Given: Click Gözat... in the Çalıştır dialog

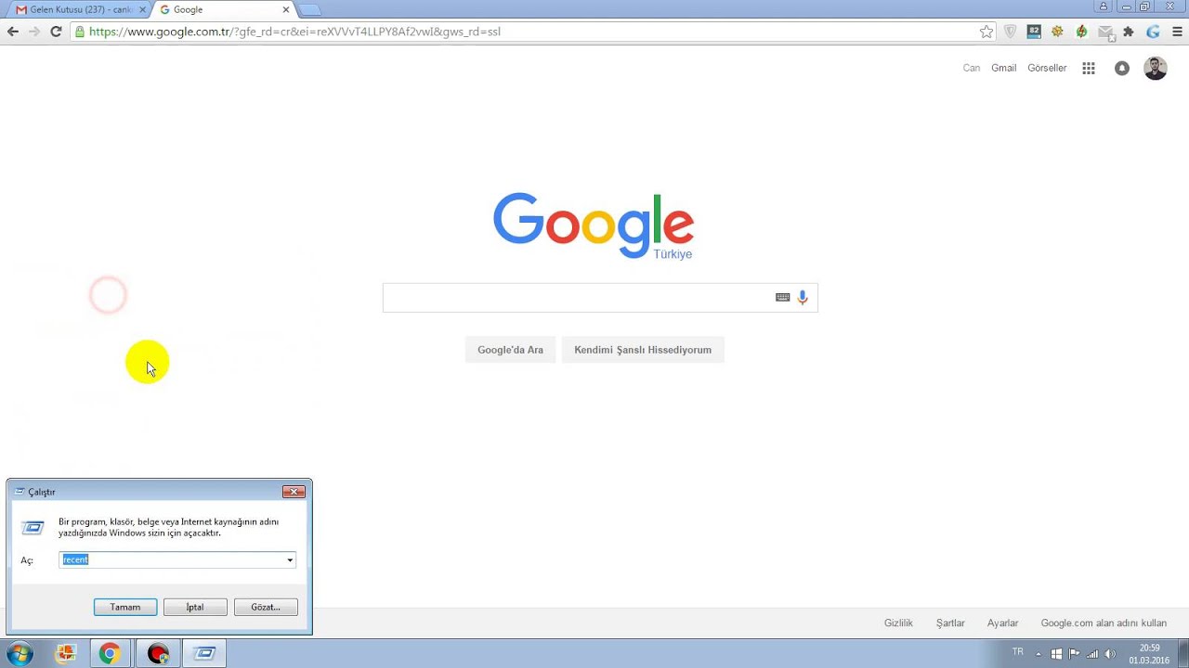Looking at the screenshot, I should click(x=266, y=607).
